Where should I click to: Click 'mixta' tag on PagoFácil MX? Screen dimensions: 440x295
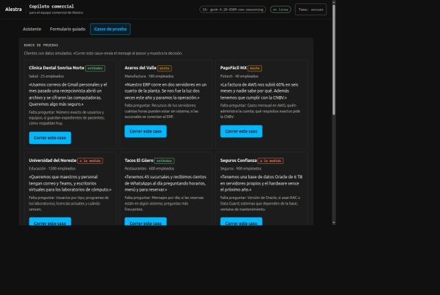[x=255, y=69]
